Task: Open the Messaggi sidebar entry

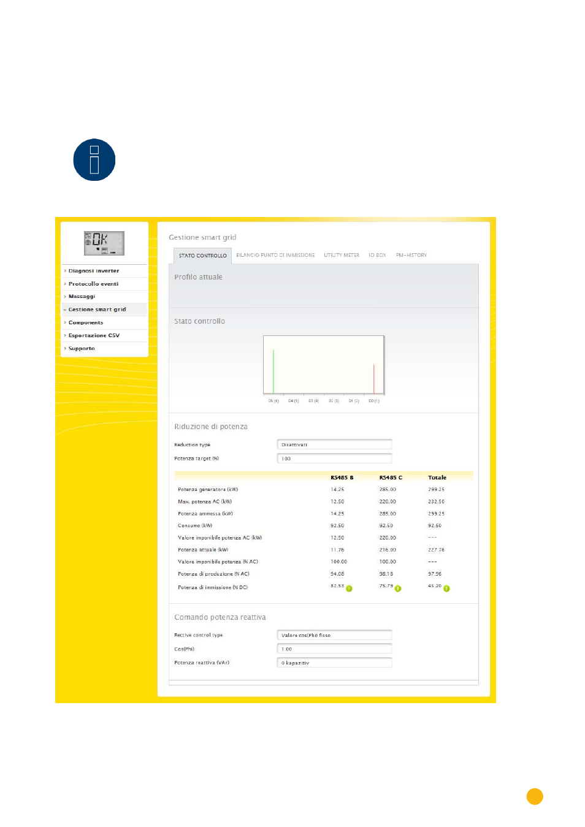Action: coord(104,296)
